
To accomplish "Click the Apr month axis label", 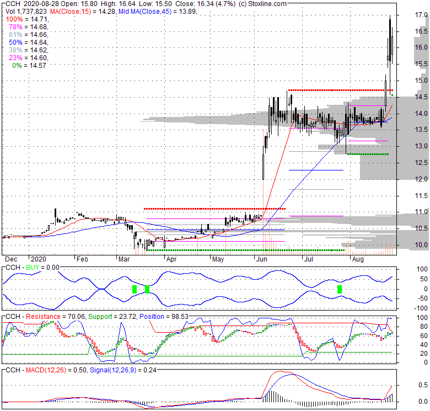I will pyautogui.click(x=171, y=259).
